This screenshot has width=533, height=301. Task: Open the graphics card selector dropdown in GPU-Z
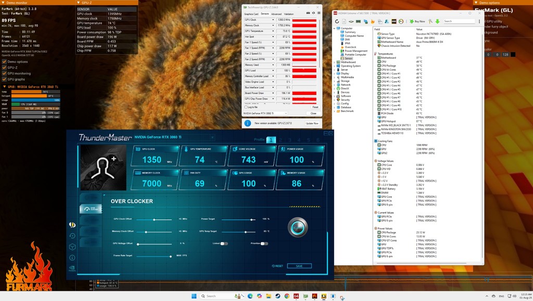[x=265, y=113]
